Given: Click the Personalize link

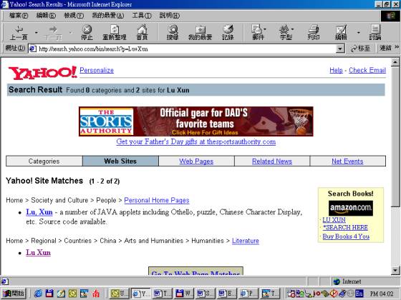Looking at the screenshot, I should click(97, 70).
